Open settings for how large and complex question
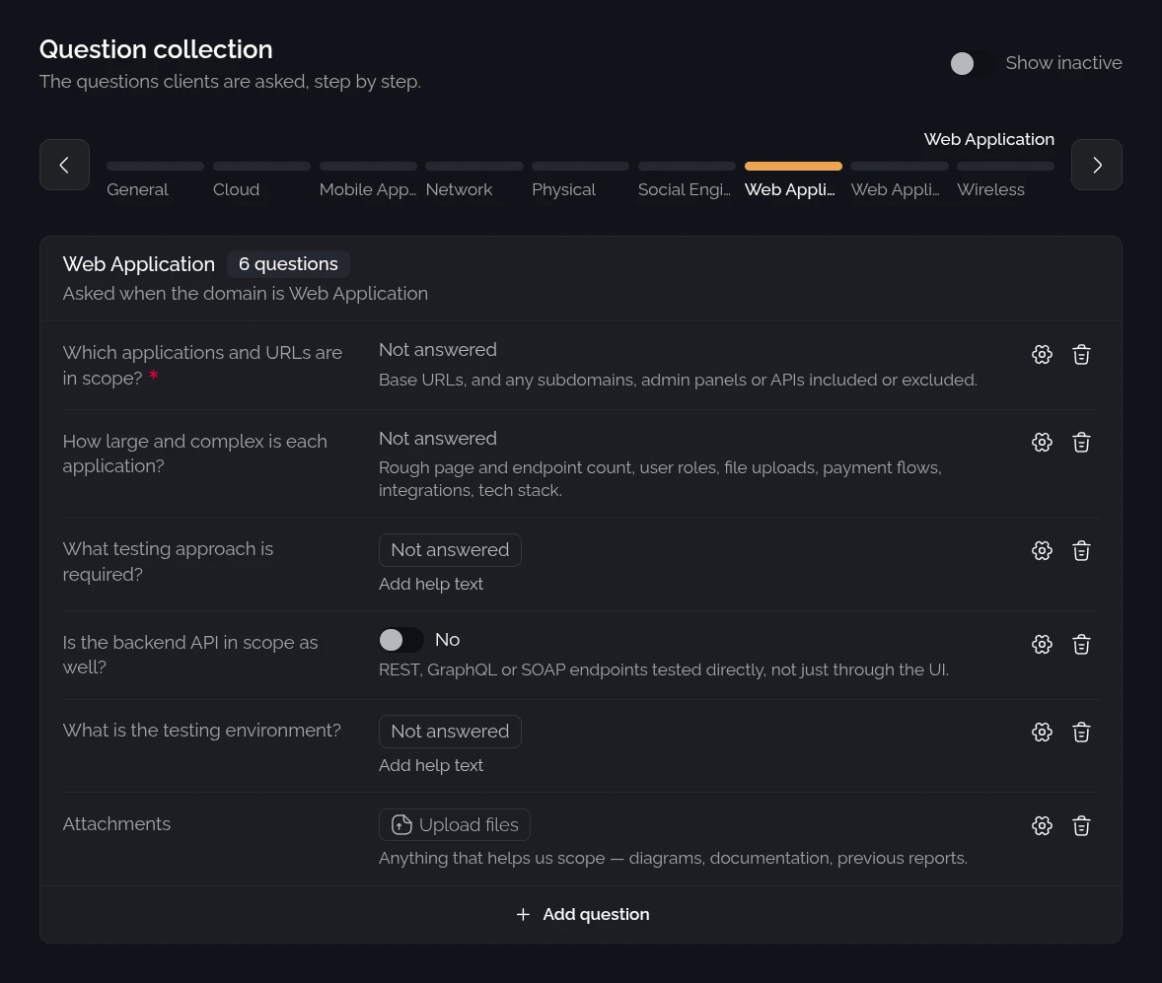 coord(1042,443)
